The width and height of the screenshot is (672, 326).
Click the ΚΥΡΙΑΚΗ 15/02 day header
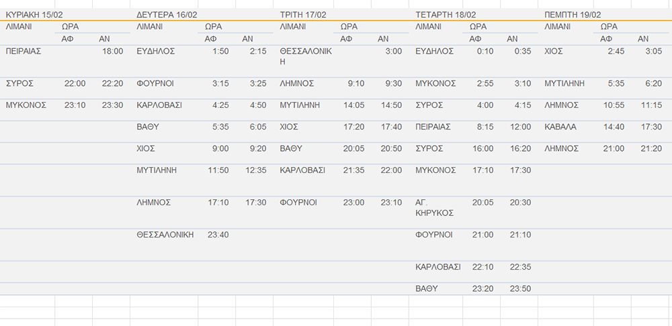tap(33, 15)
